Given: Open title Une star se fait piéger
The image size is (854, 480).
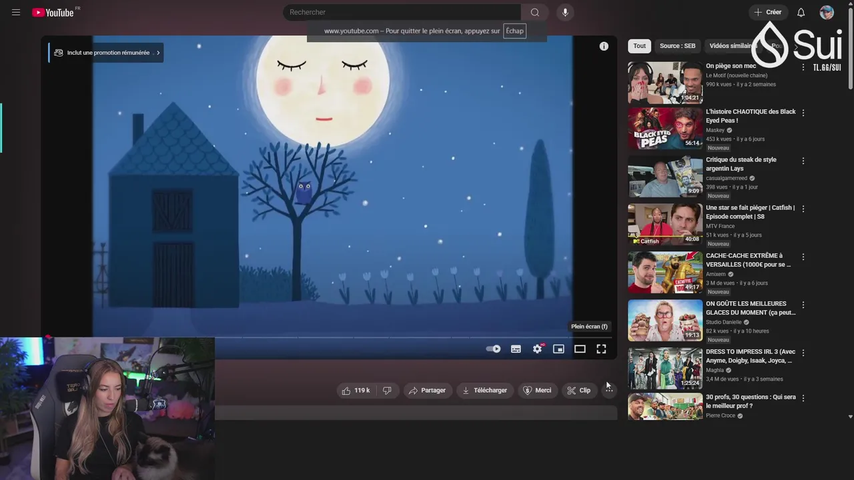Looking at the screenshot, I should pos(751,212).
